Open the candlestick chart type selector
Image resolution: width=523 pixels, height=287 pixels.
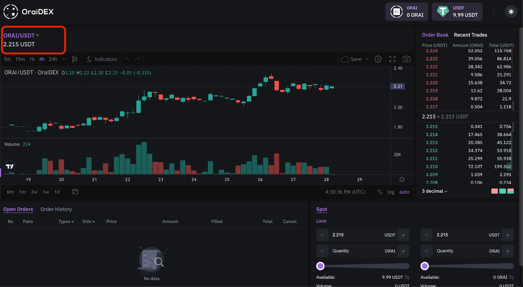click(x=75, y=59)
